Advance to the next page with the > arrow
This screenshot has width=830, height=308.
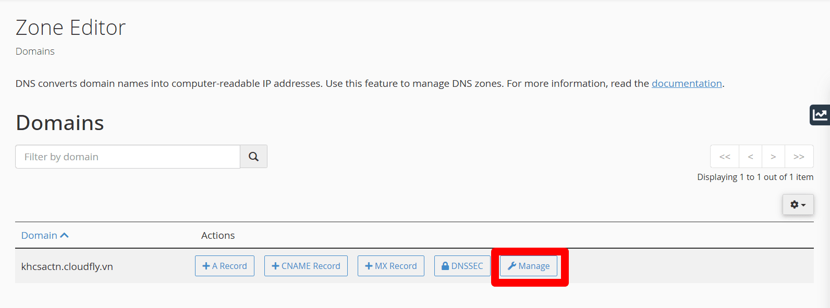(773, 156)
